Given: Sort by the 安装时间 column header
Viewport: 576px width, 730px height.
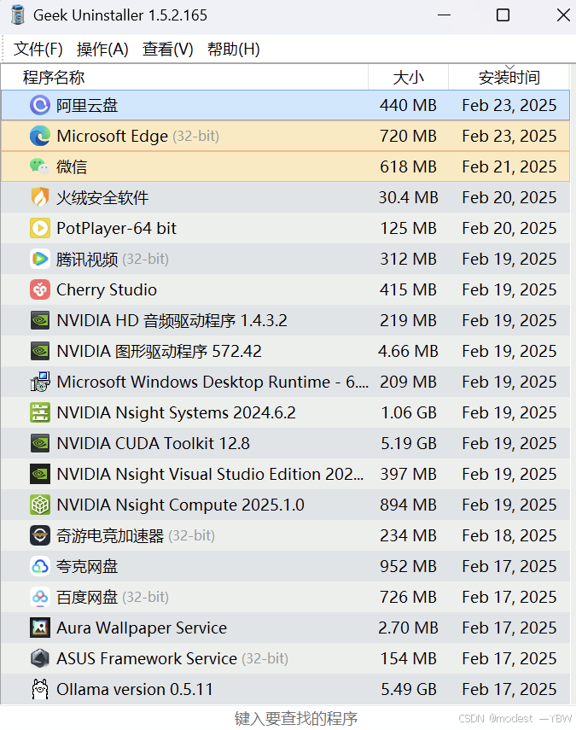Looking at the screenshot, I should pos(509,78).
